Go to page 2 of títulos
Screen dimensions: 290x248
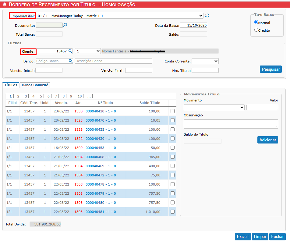click(x=18, y=96)
